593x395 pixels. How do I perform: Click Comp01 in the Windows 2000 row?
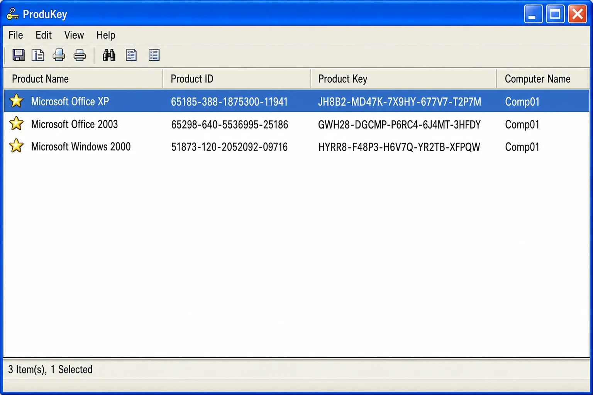522,147
